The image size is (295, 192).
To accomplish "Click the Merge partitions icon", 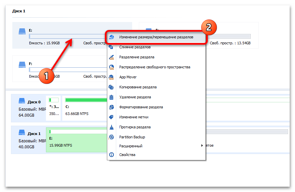I will tap(111, 47).
